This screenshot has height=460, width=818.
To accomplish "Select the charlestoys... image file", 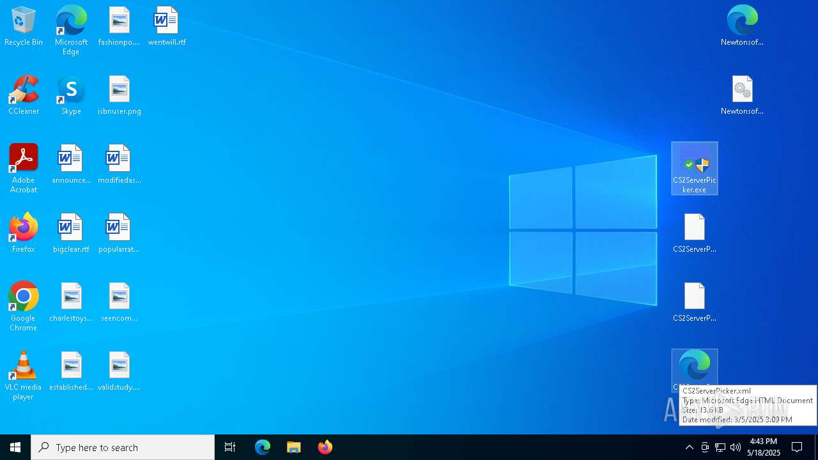I will (x=71, y=303).
